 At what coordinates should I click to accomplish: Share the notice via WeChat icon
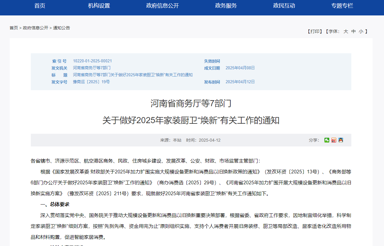click(327, 140)
